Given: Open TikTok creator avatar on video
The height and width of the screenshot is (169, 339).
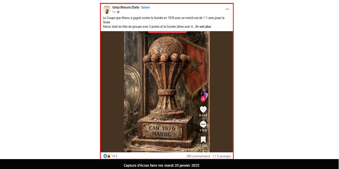Looking at the screenshot, I should coord(203,93).
